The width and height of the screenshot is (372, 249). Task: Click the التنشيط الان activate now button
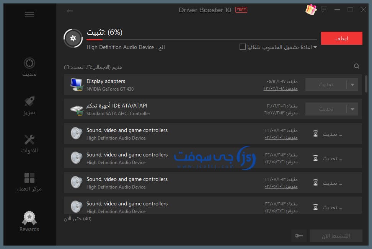(x=336, y=236)
